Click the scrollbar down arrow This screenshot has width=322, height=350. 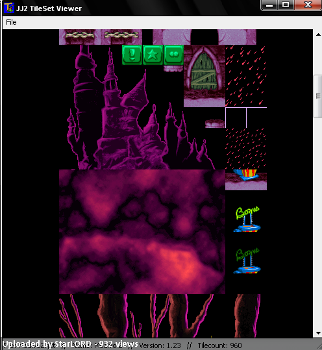[318, 333]
